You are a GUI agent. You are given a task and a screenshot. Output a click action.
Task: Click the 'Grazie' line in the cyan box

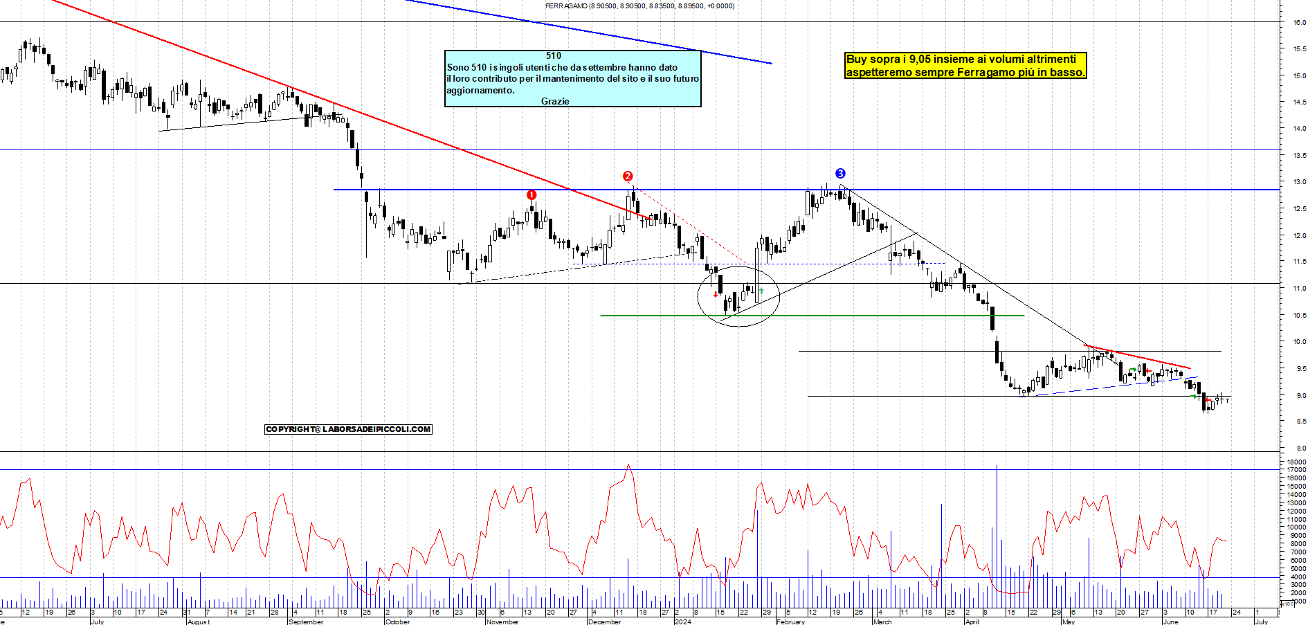555,101
